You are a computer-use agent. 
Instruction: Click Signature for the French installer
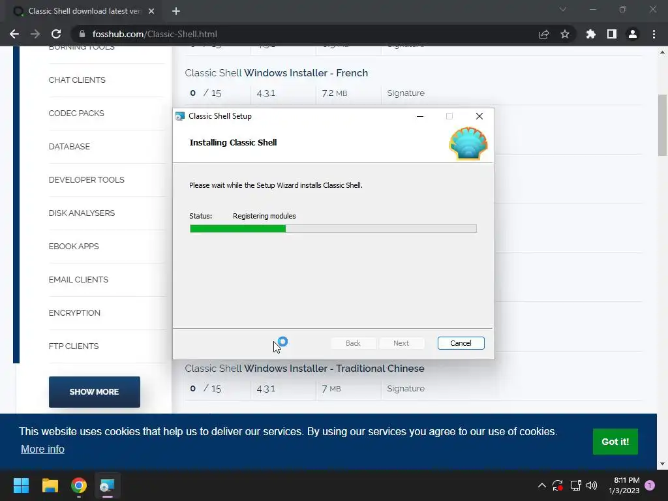[x=406, y=93]
